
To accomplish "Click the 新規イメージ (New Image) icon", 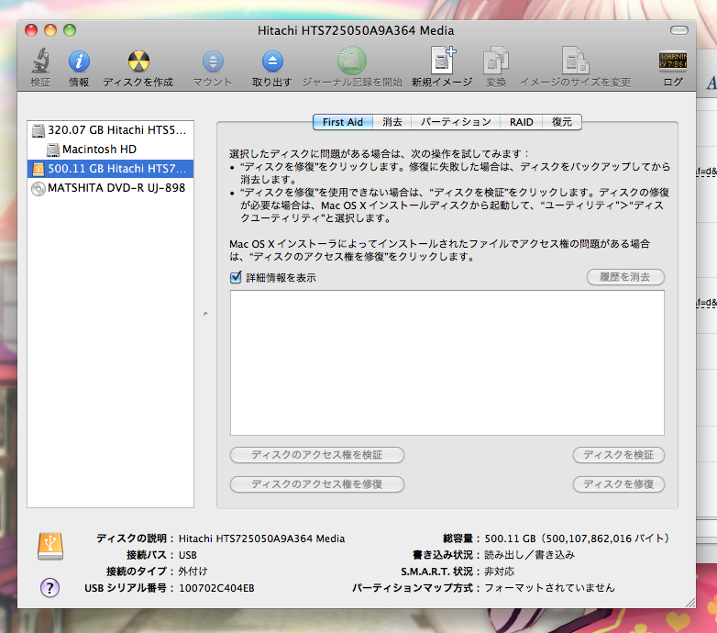I will (442, 62).
